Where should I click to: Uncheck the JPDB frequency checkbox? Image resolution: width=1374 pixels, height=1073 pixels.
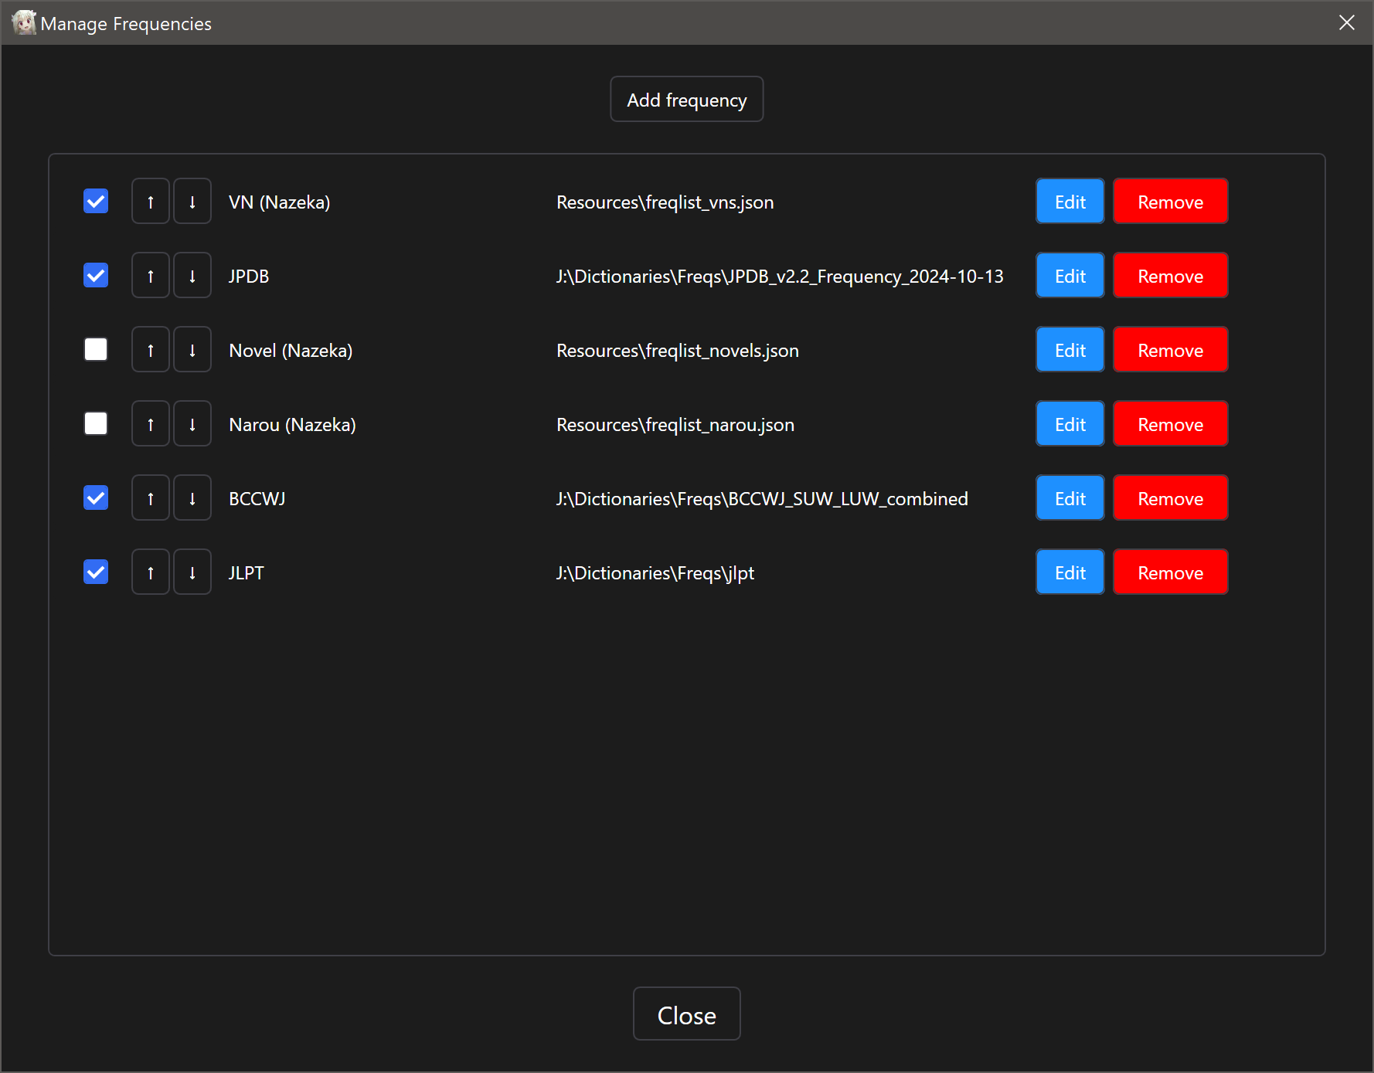[96, 276]
